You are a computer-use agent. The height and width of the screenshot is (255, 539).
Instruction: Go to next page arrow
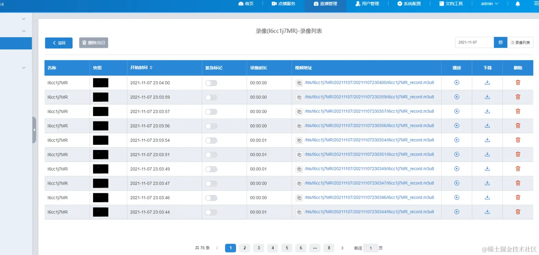(342, 248)
